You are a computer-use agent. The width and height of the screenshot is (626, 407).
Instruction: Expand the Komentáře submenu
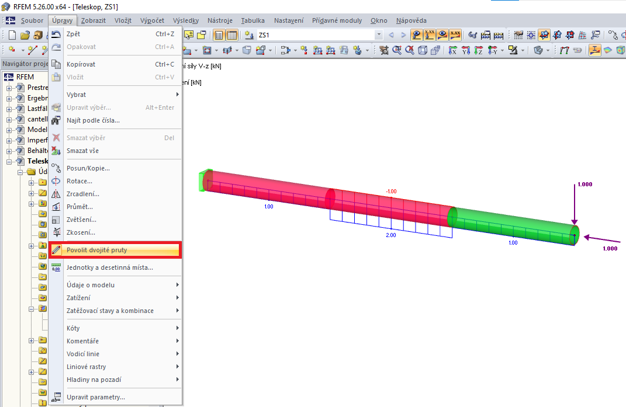(115, 341)
